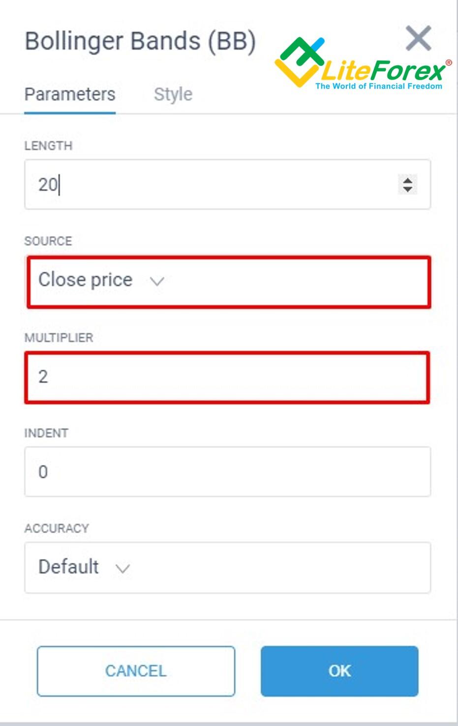This screenshot has width=458, height=726.
Task: Click the Bollinger Bands (BB) title
Action: point(140,41)
